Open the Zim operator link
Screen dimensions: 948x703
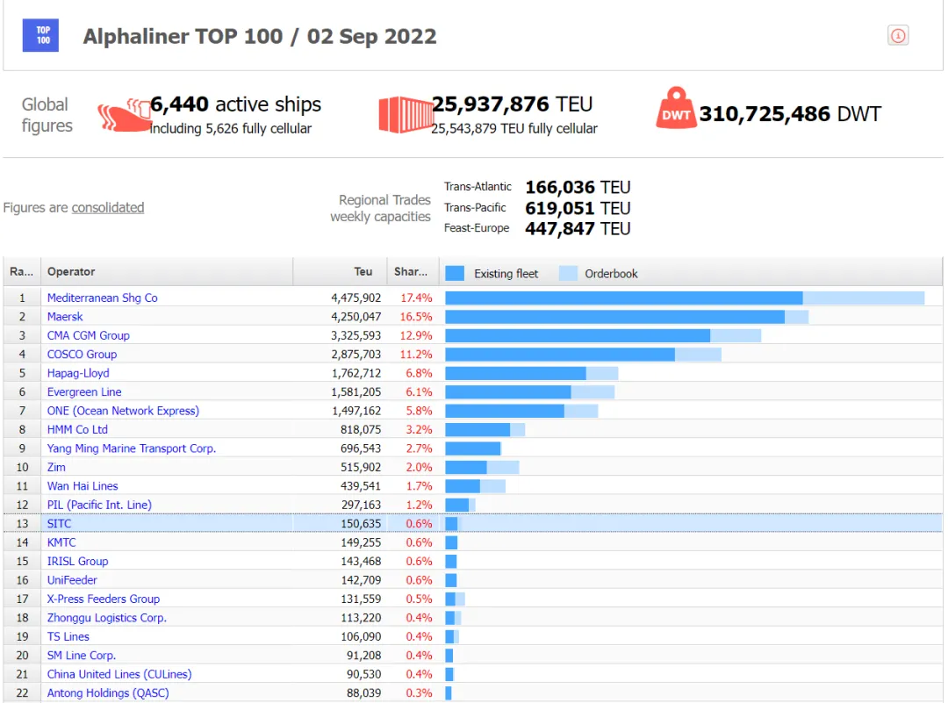click(x=56, y=467)
